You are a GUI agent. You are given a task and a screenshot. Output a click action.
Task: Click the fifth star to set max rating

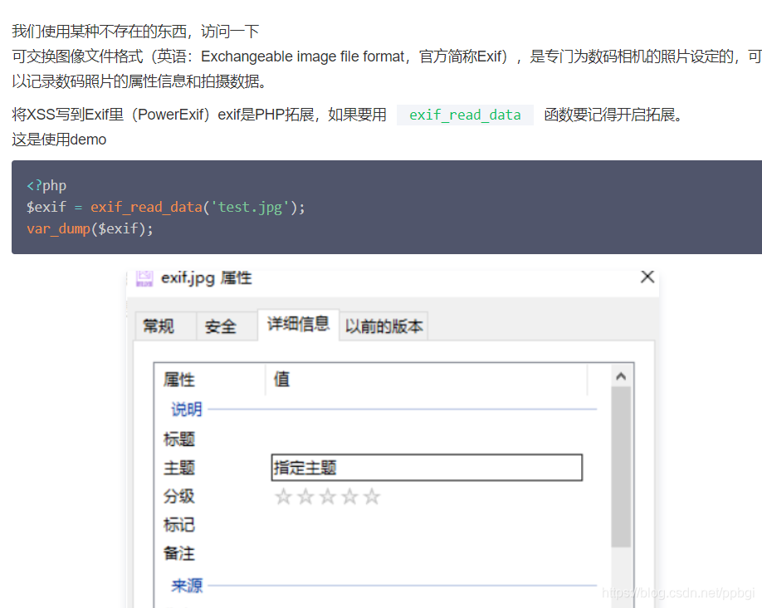(372, 496)
